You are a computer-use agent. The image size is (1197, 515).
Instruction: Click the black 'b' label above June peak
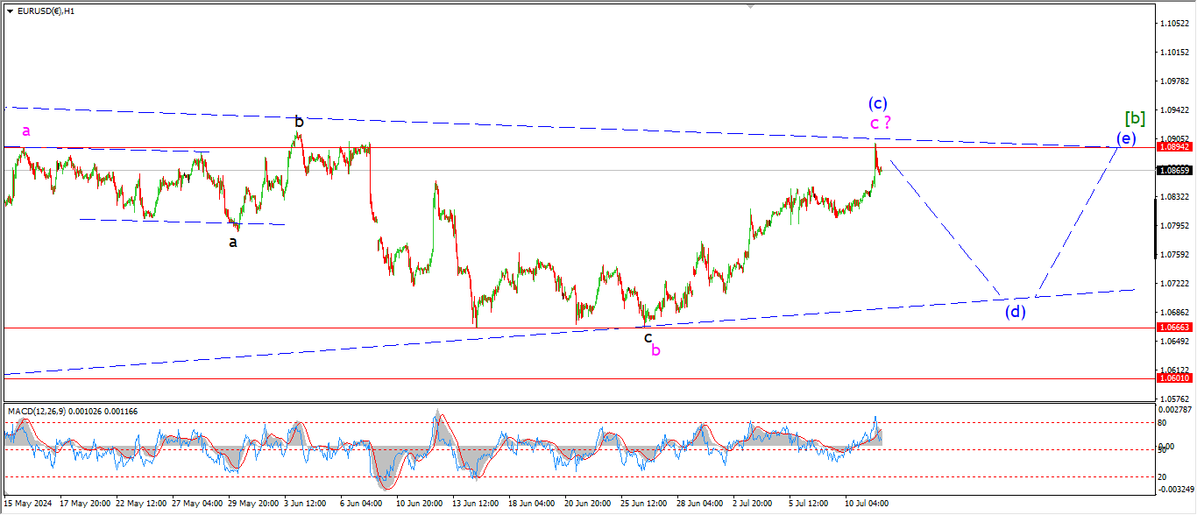click(299, 122)
